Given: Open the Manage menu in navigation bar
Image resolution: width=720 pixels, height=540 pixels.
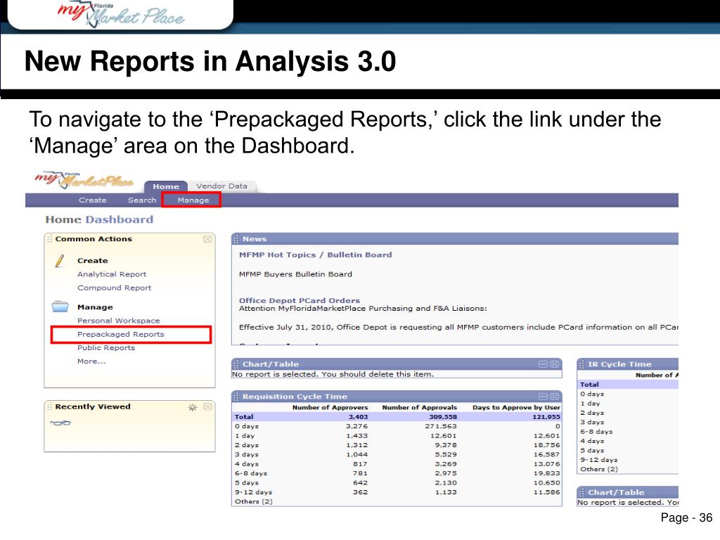Looking at the screenshot, I should point(193,200).
